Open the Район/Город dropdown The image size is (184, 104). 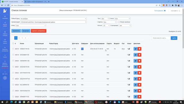[x=53, y=18]
